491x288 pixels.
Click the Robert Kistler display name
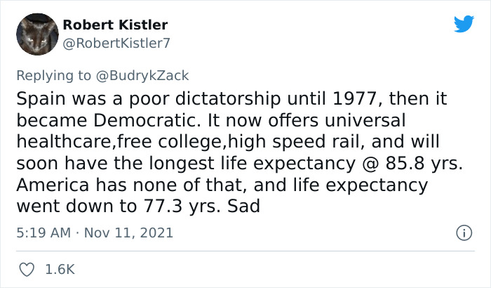[x=115, y=25]
